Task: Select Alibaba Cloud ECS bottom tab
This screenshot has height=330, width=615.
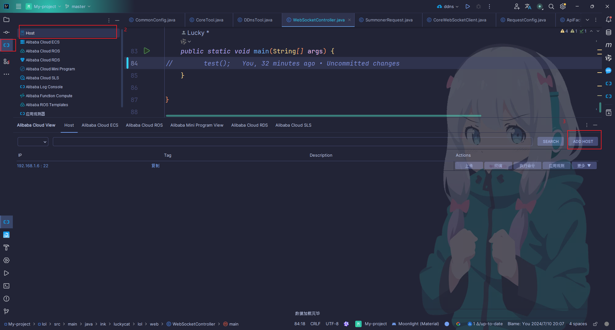Action: pos(100,125)
